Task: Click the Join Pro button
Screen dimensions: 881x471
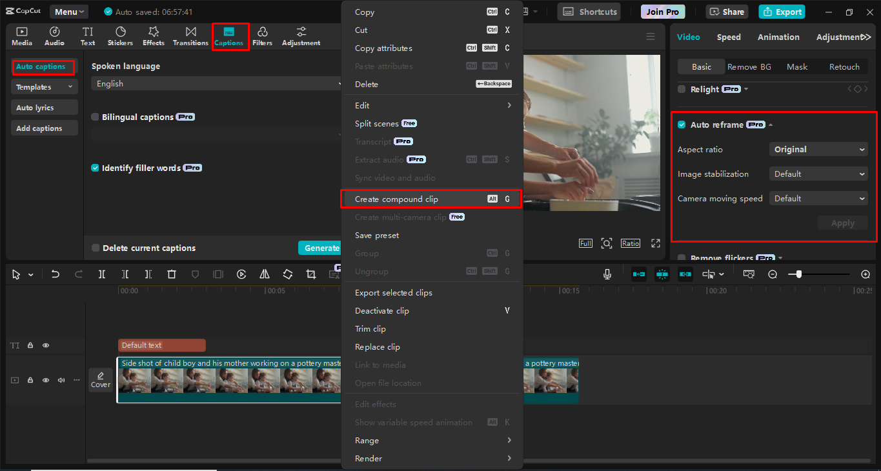Action: (x=662, y=11)
